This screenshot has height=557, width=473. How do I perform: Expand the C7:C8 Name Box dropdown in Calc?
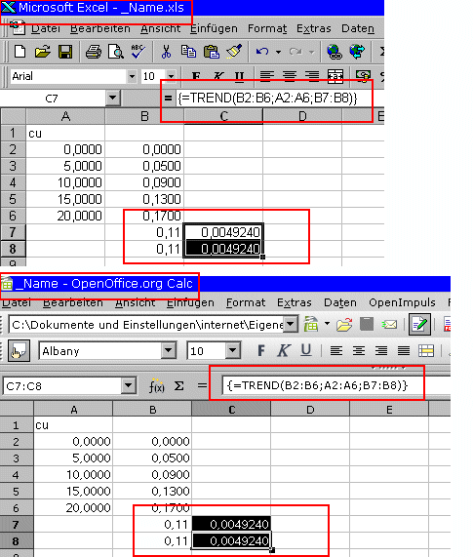tap(128, 385)
